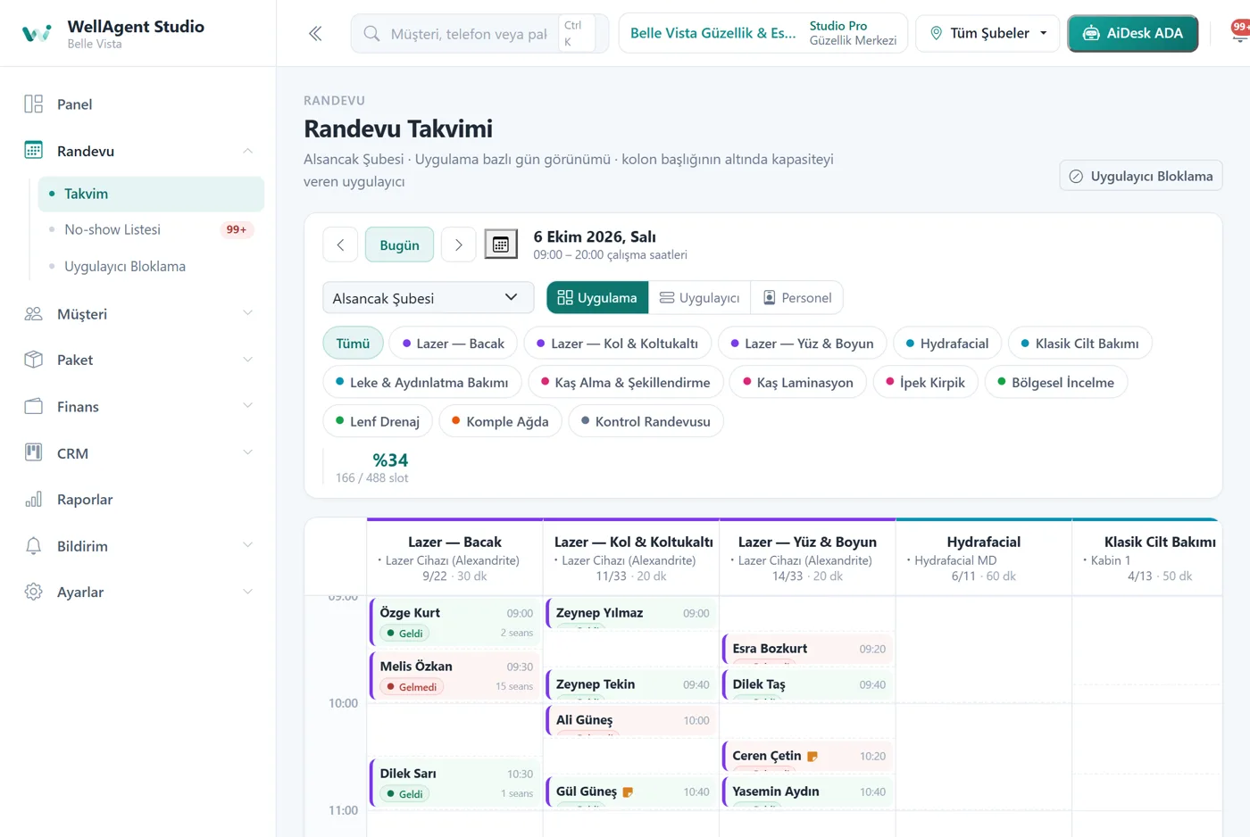The image size is (1250, 837).
Task: Select the purple Lazer — Yüz & Boyun chip
Action: pos(802,344)
